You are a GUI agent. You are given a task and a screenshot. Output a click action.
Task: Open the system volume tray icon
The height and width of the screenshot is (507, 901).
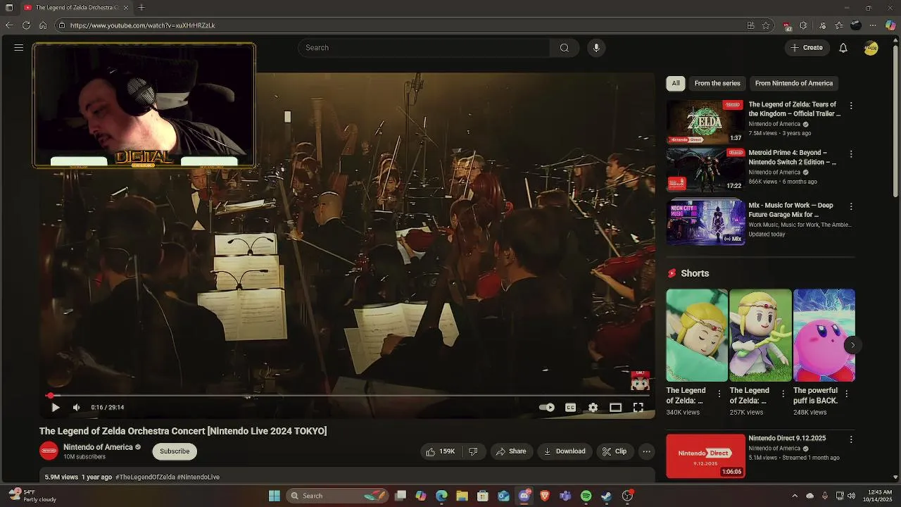coord(851,496)
